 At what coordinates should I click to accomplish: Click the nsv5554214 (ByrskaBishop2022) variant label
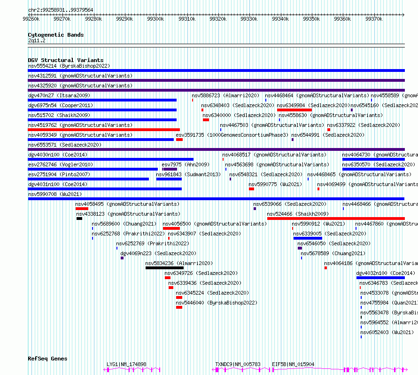click(x=69, y=66)
